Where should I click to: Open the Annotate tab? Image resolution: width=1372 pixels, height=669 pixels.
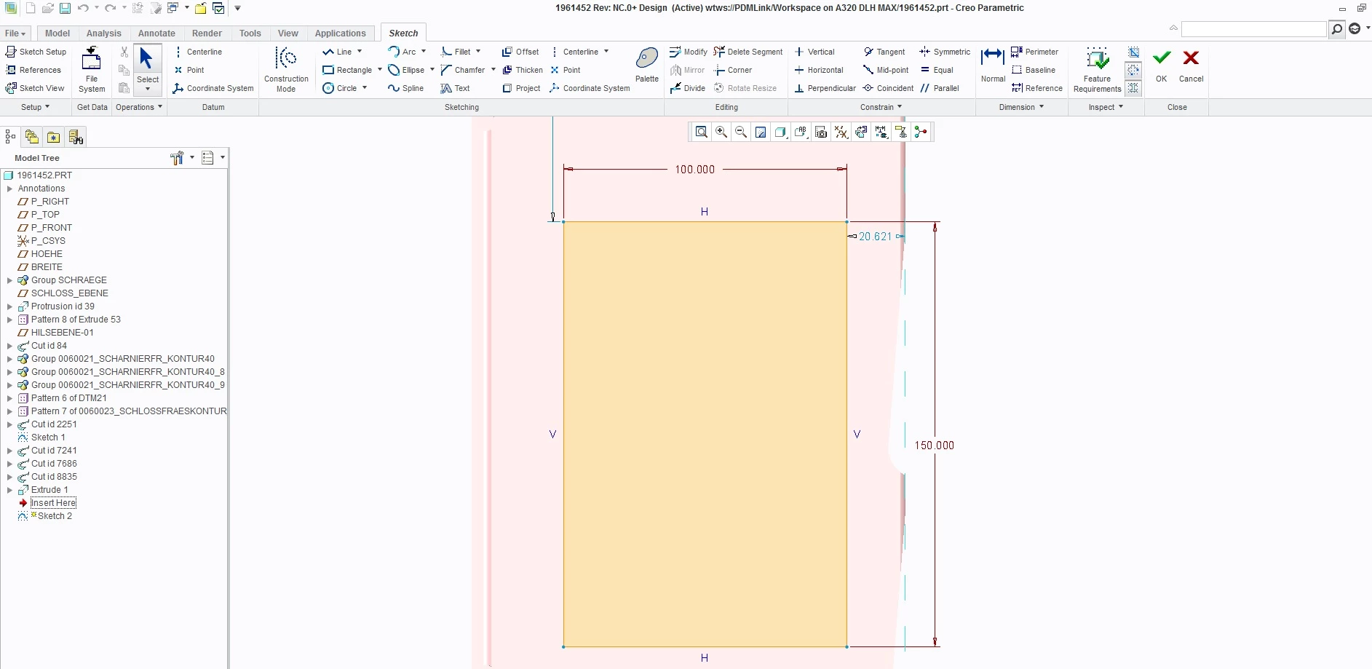[x=156, y=33]
